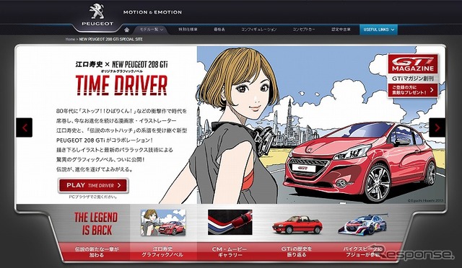Viewport: 462px width, 268px height.
Task: Open the 特別仕様車 menu item
Action: pos(188,30)
